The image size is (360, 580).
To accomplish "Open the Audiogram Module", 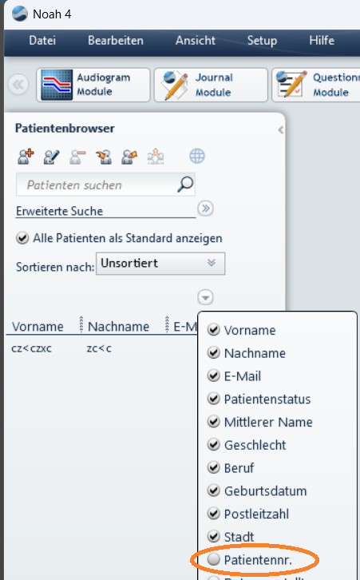I will (x=93, y=85).
